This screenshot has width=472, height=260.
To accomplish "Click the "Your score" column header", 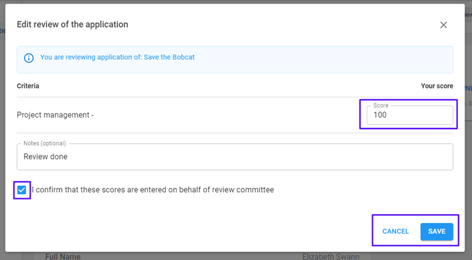I will 436,86.
